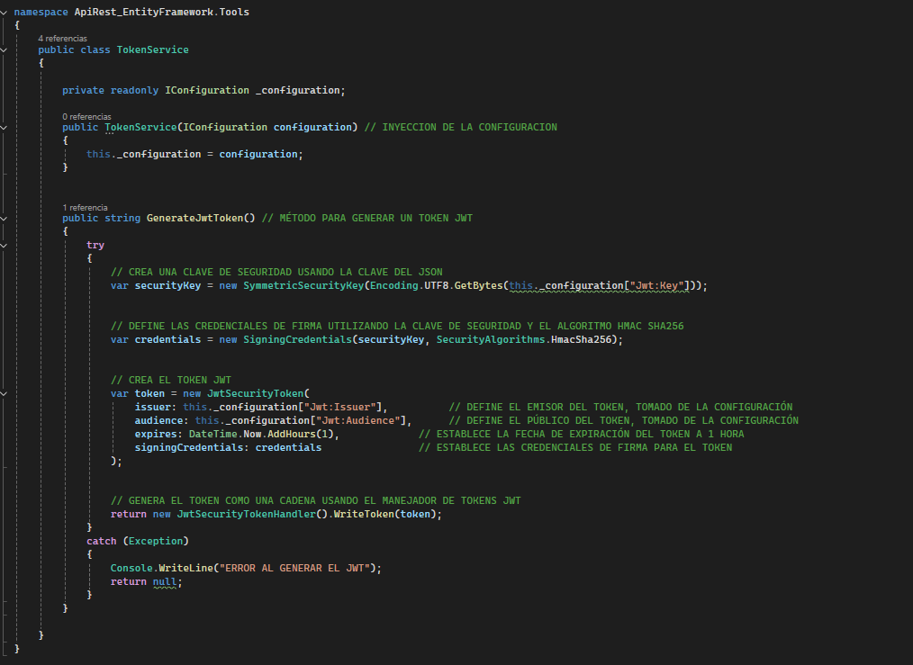913x665 pixels.
Task: Click the Console identifier
Action: (x=131, y=569)
